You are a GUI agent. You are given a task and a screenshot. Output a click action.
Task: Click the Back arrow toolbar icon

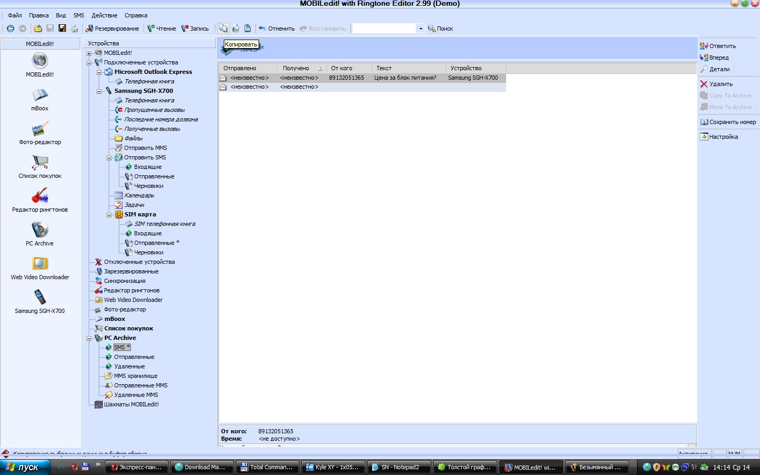10,28
